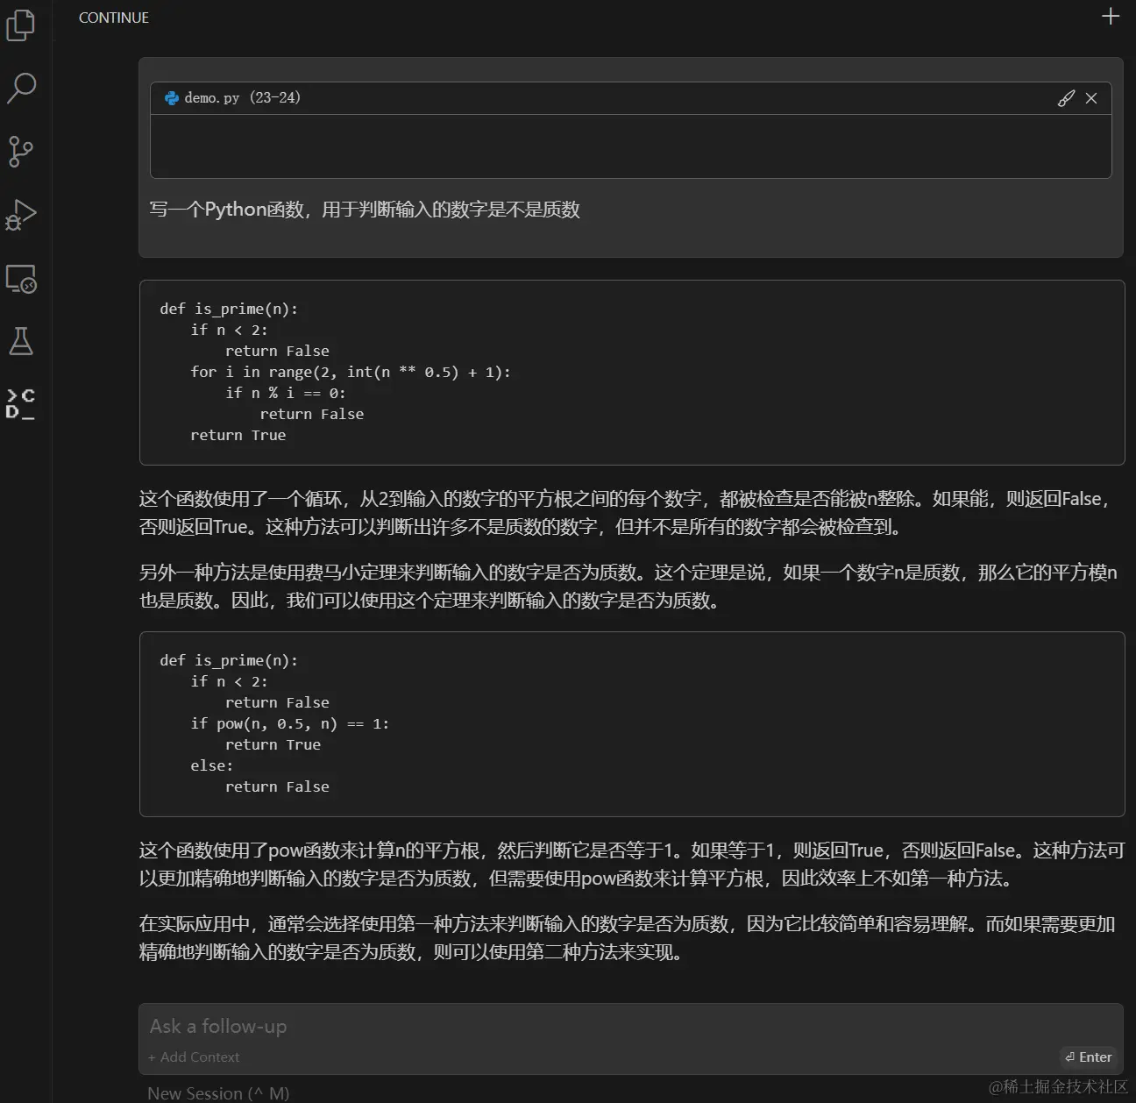Select the demo.py (23-24) context label

[x=244, y=97]
